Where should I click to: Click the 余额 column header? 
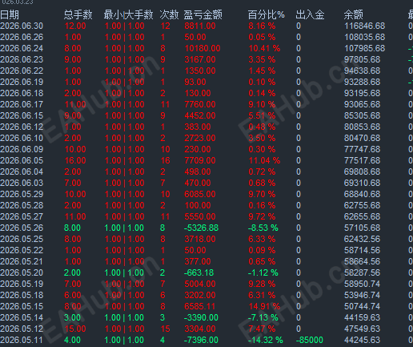[x=354, y=14]
